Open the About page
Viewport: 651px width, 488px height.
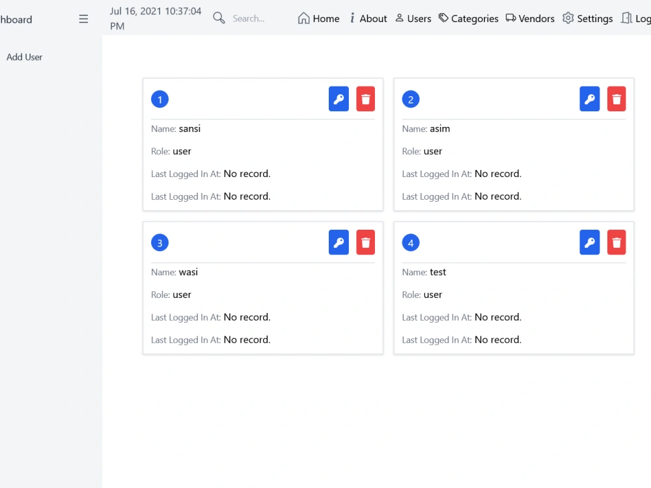point(368,19)
